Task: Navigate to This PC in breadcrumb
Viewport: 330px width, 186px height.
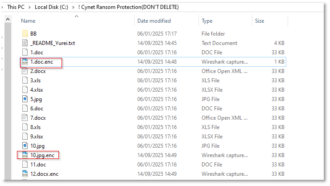Action: [17, 8]
